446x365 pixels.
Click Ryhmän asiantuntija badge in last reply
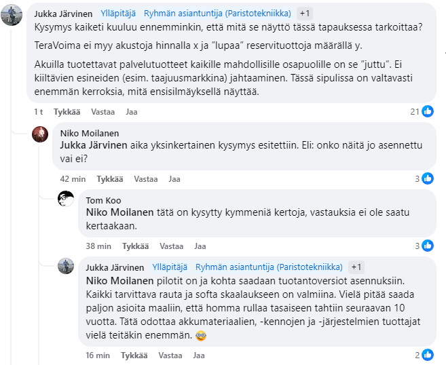(x=268, y=267)
